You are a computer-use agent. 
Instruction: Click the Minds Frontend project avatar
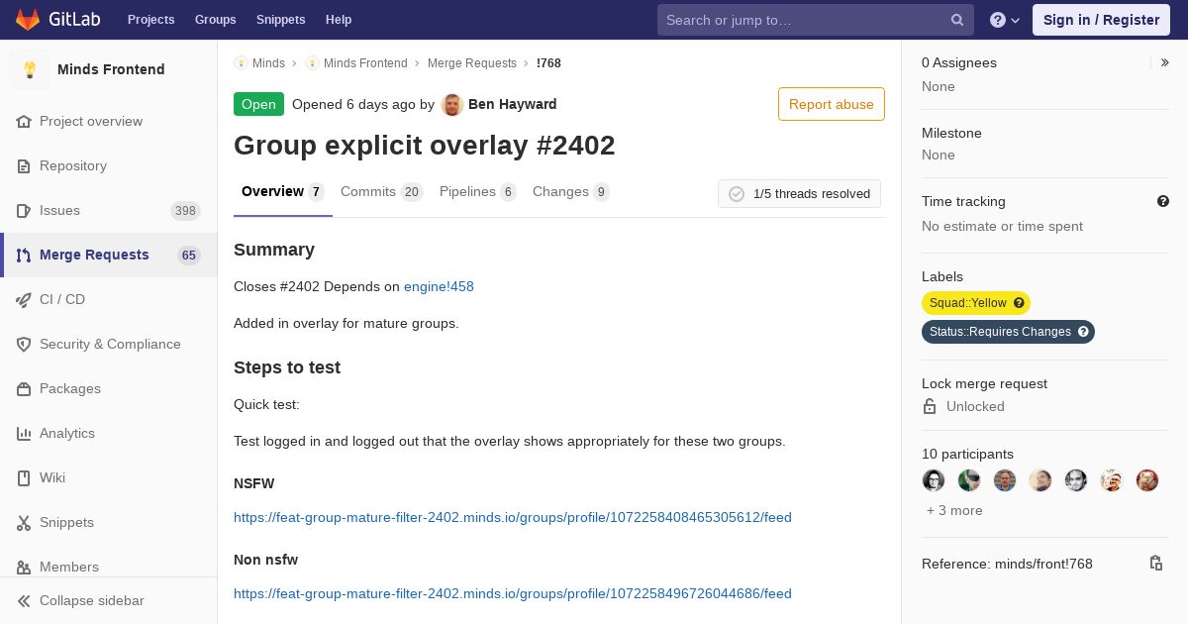pyautogui.click(x=30, y=69)
